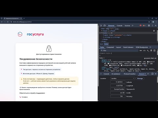158x118 pixels.
Task: Expand the main class container node
Action: point(103,35)
